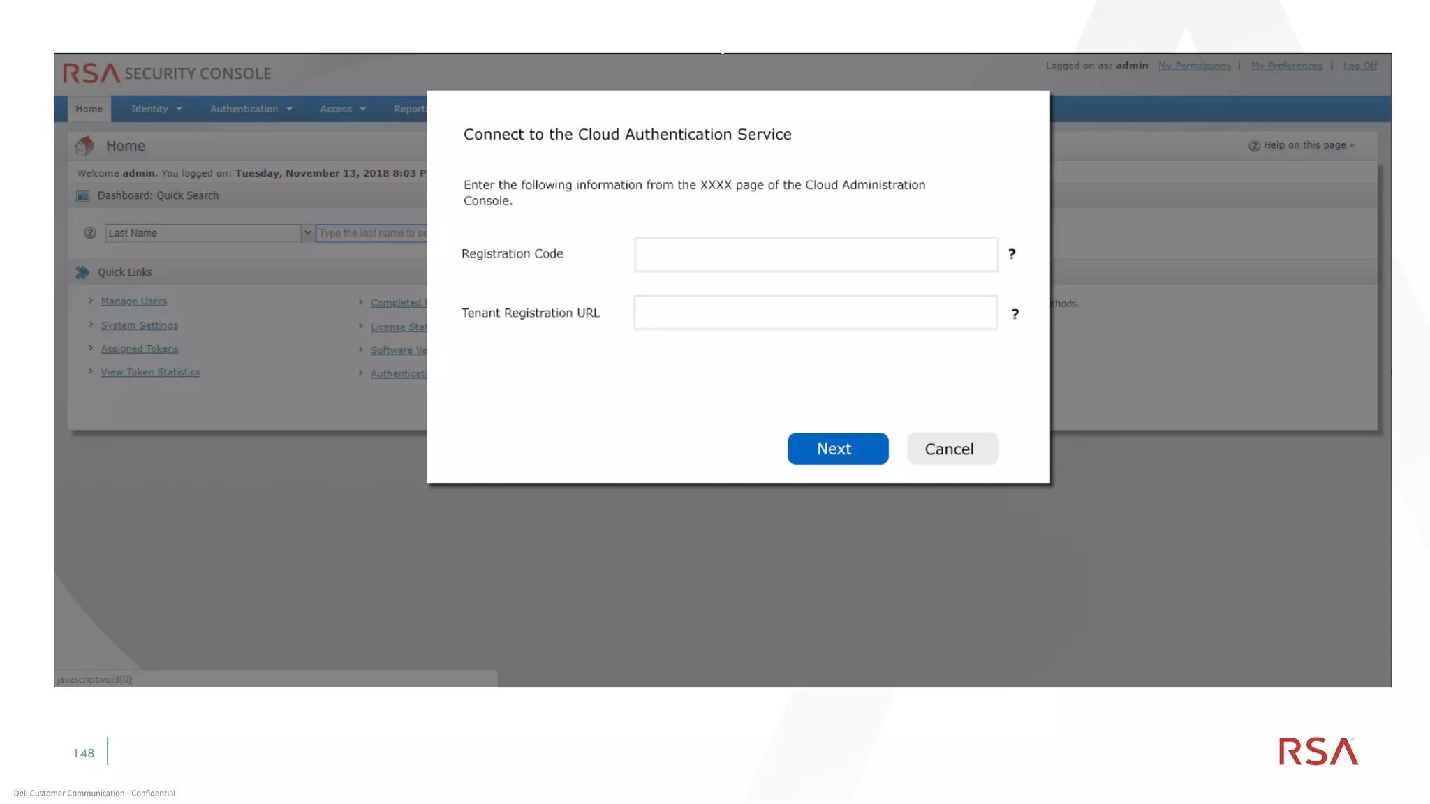Screen dimensions: 1430x804
Task: Open the Access menu
Action: [343, 109]
